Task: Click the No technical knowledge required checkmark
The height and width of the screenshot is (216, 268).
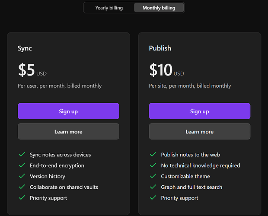Action: coord(153,165)
